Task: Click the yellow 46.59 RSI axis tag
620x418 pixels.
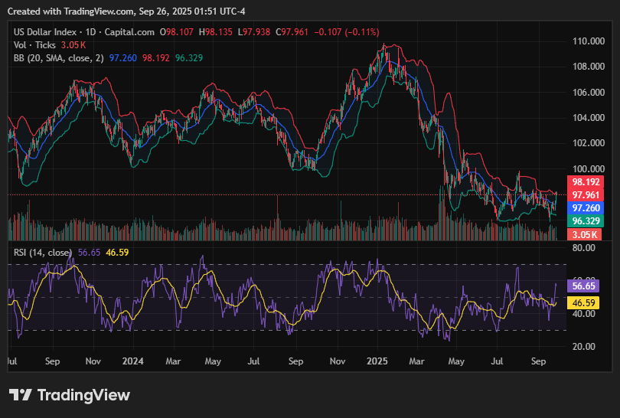Action: 583,303
